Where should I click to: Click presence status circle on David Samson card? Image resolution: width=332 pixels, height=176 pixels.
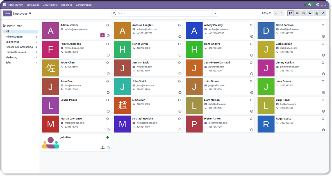(323, 25)
